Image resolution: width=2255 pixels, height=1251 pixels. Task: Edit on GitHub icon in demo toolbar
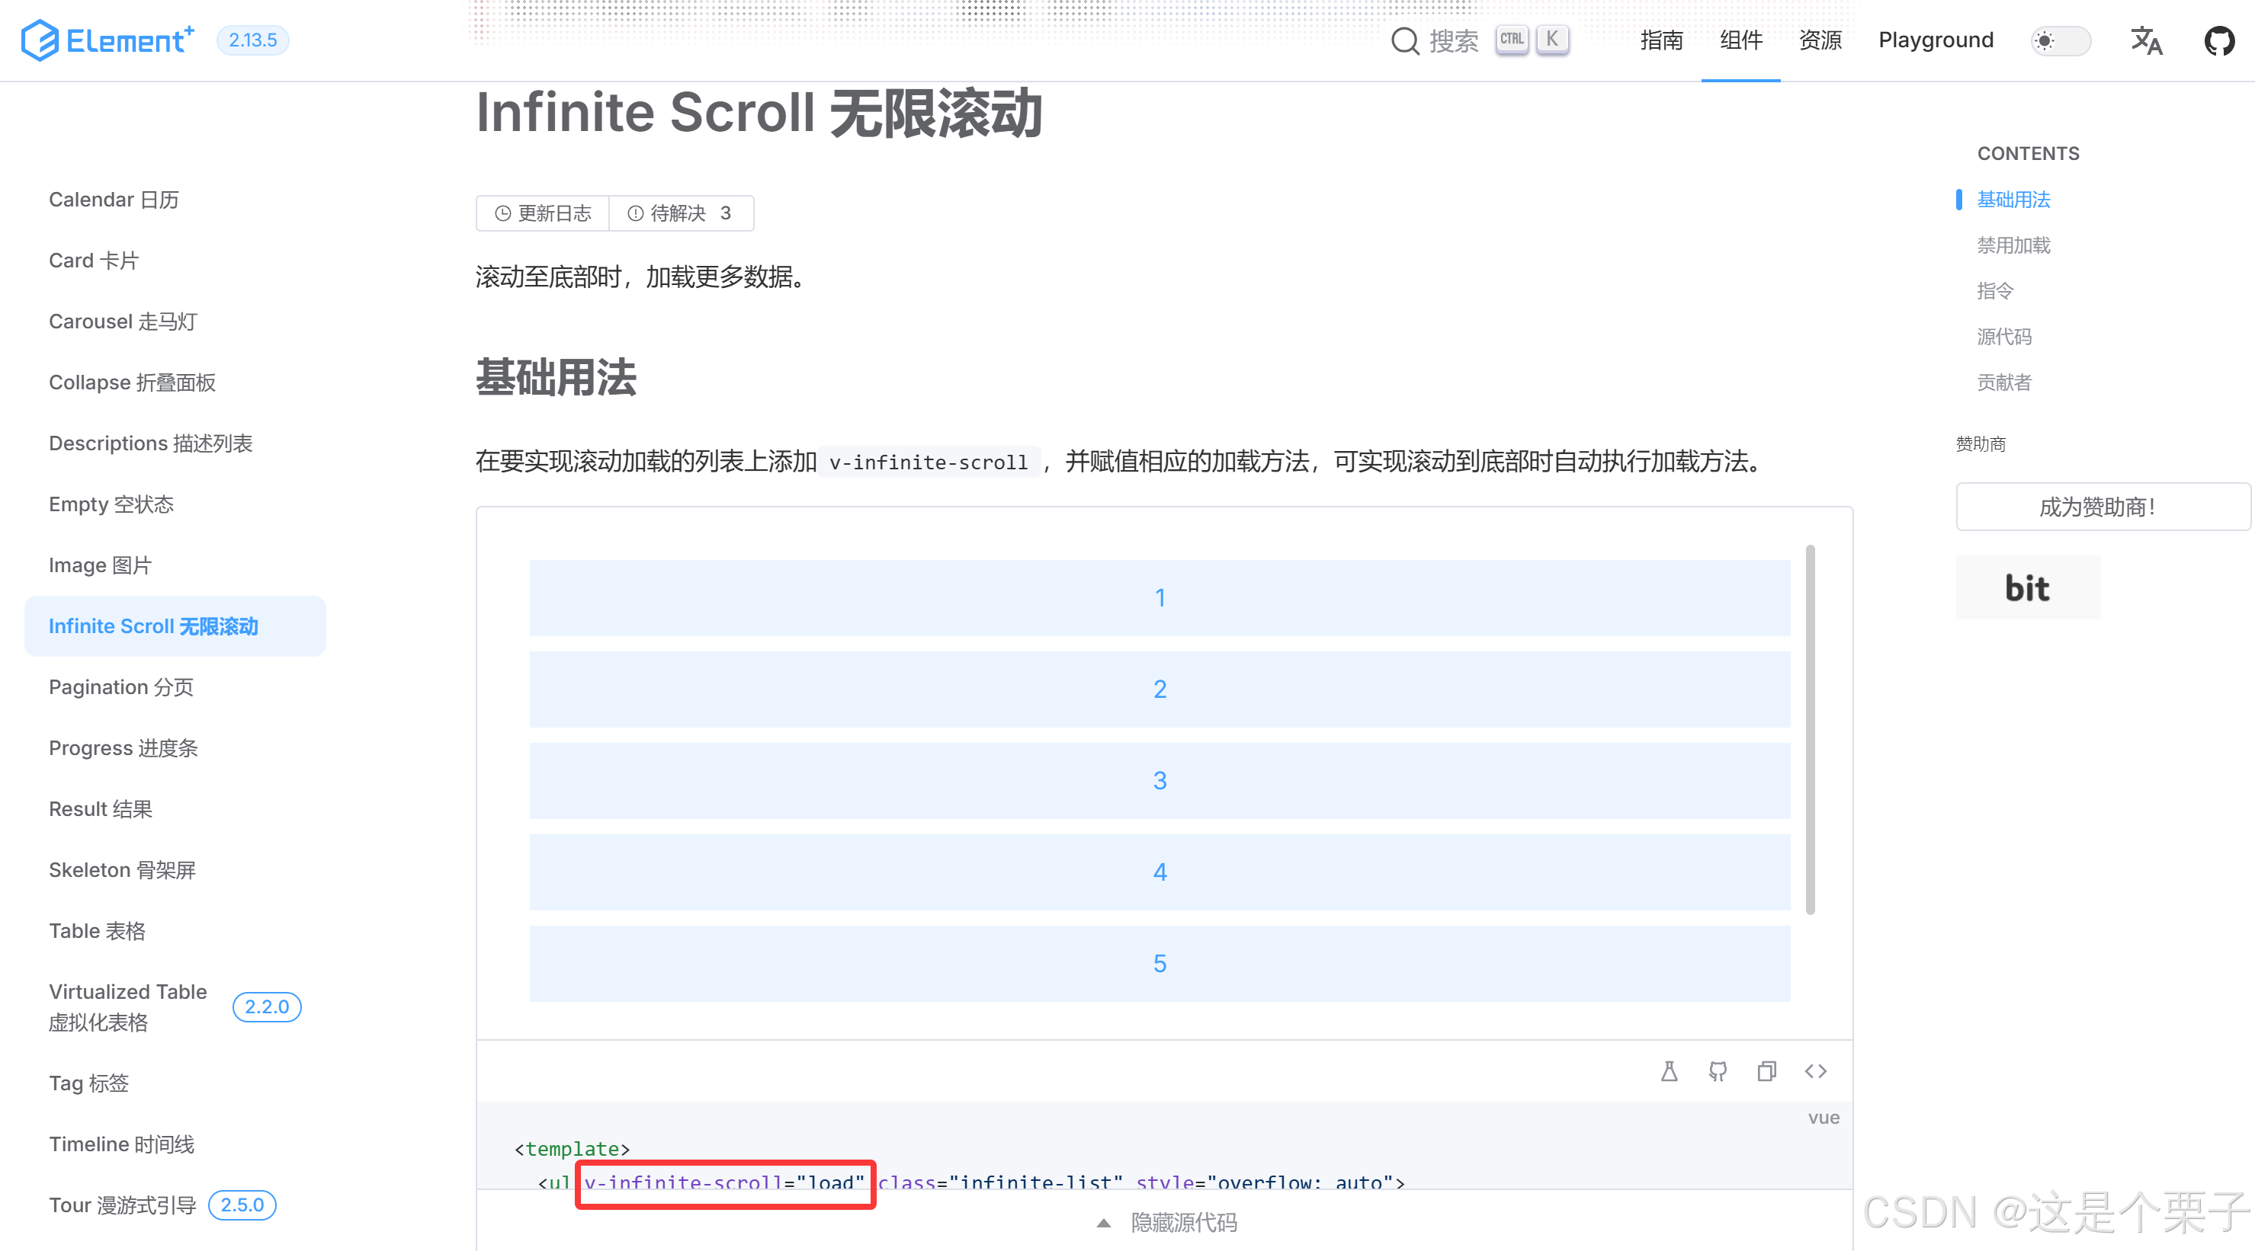pyautogui.click(x=1718, y=1070)
